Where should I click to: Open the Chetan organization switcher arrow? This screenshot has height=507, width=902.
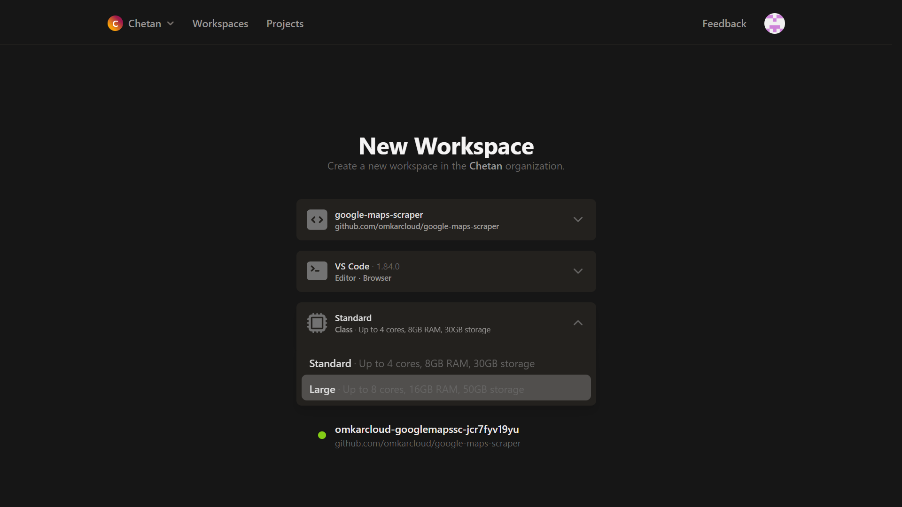point(171,23)
